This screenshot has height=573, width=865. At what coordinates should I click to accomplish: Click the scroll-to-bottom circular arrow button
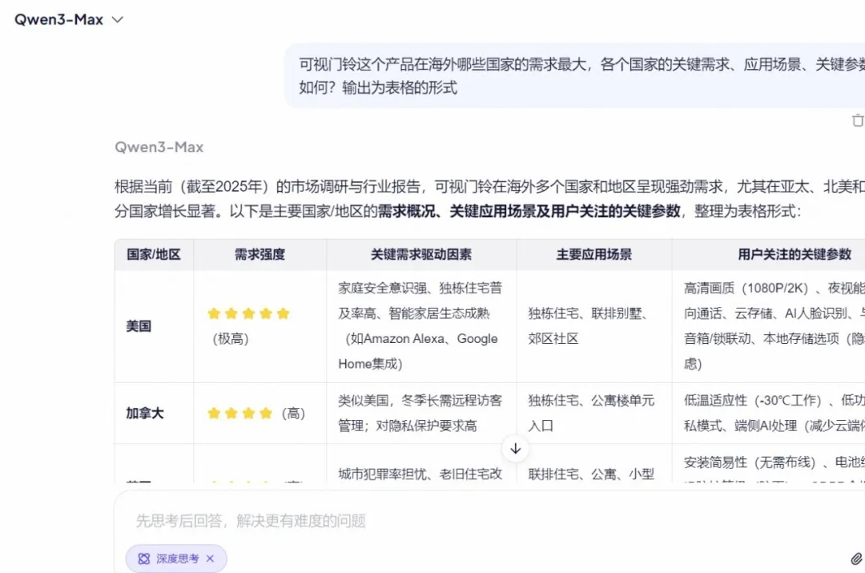click(516, 450)
